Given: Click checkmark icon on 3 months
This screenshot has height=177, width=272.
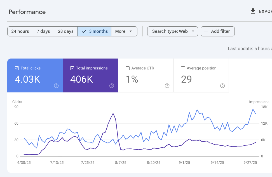Looking at the screenshot, I should (84, 31).
